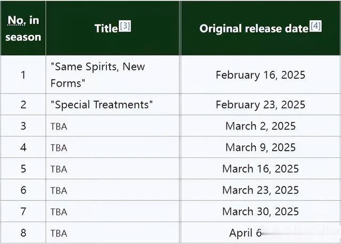
Task: Open citation link [4] beside release date
Action: pyautogui.click(x=315, y=26)
